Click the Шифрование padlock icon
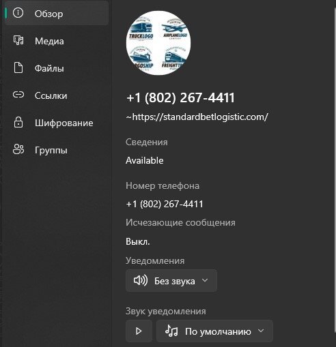 tap(18, 122)
